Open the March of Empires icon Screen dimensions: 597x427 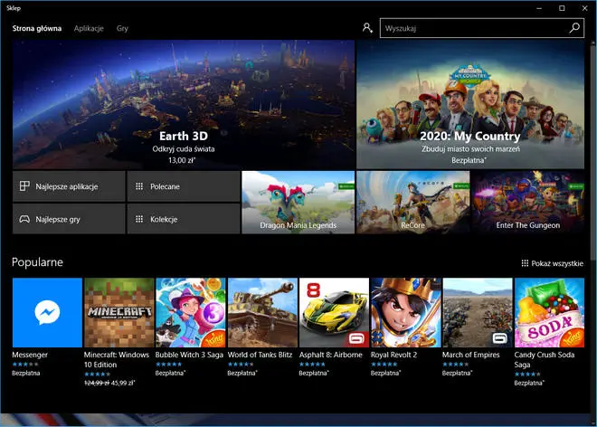(478, 312)
